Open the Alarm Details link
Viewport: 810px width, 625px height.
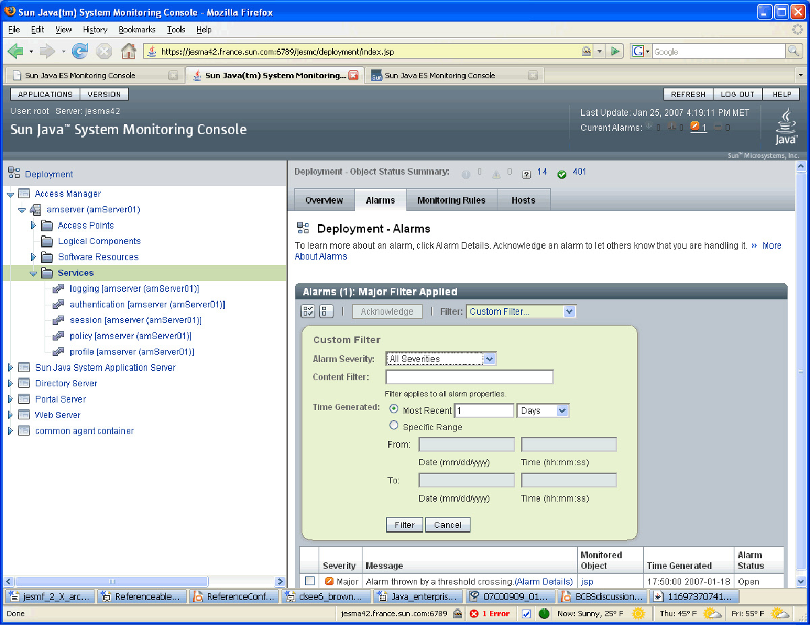click(544, 581)
